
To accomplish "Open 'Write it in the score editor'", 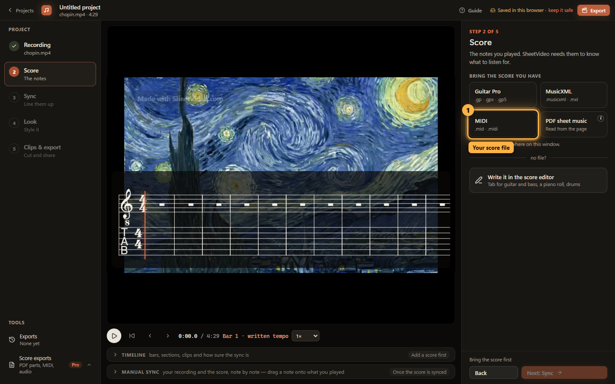I will [x=538, y=180].
